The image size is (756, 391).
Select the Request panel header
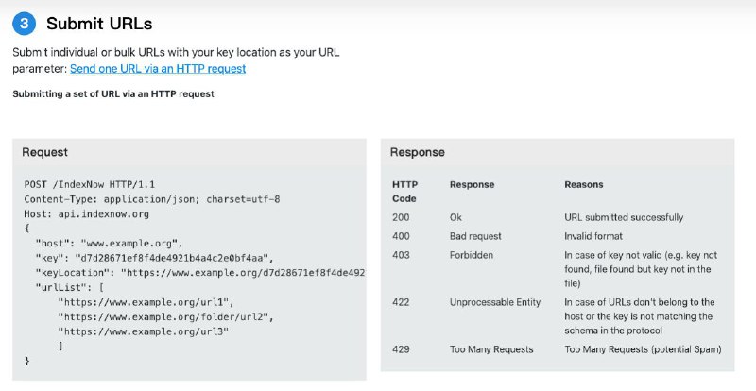click(x=45, y=152)
